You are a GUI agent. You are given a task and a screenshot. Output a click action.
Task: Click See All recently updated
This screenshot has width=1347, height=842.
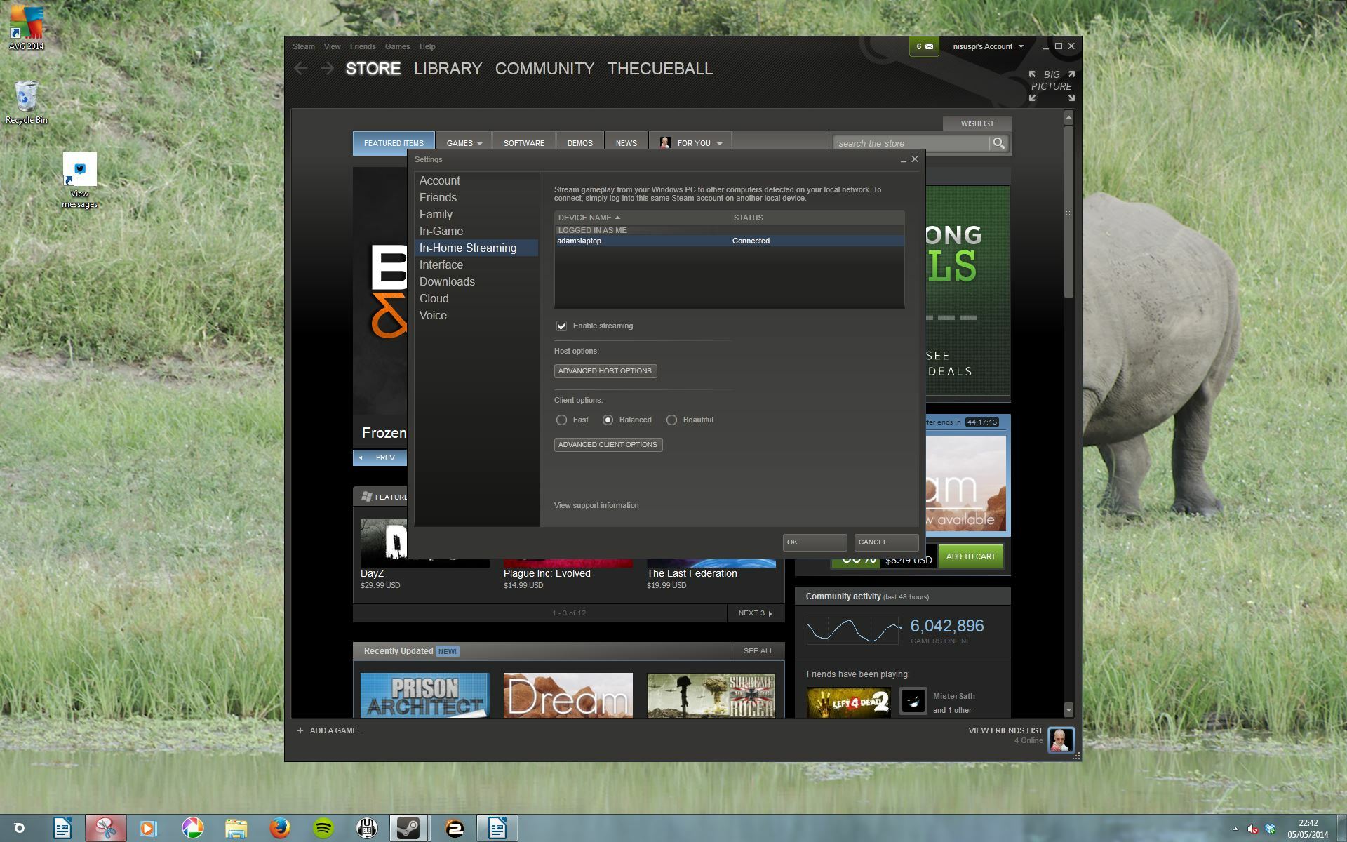coord(758,650)
